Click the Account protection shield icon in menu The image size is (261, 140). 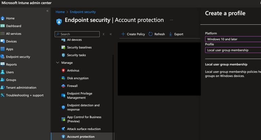click(x=63, y=137)
